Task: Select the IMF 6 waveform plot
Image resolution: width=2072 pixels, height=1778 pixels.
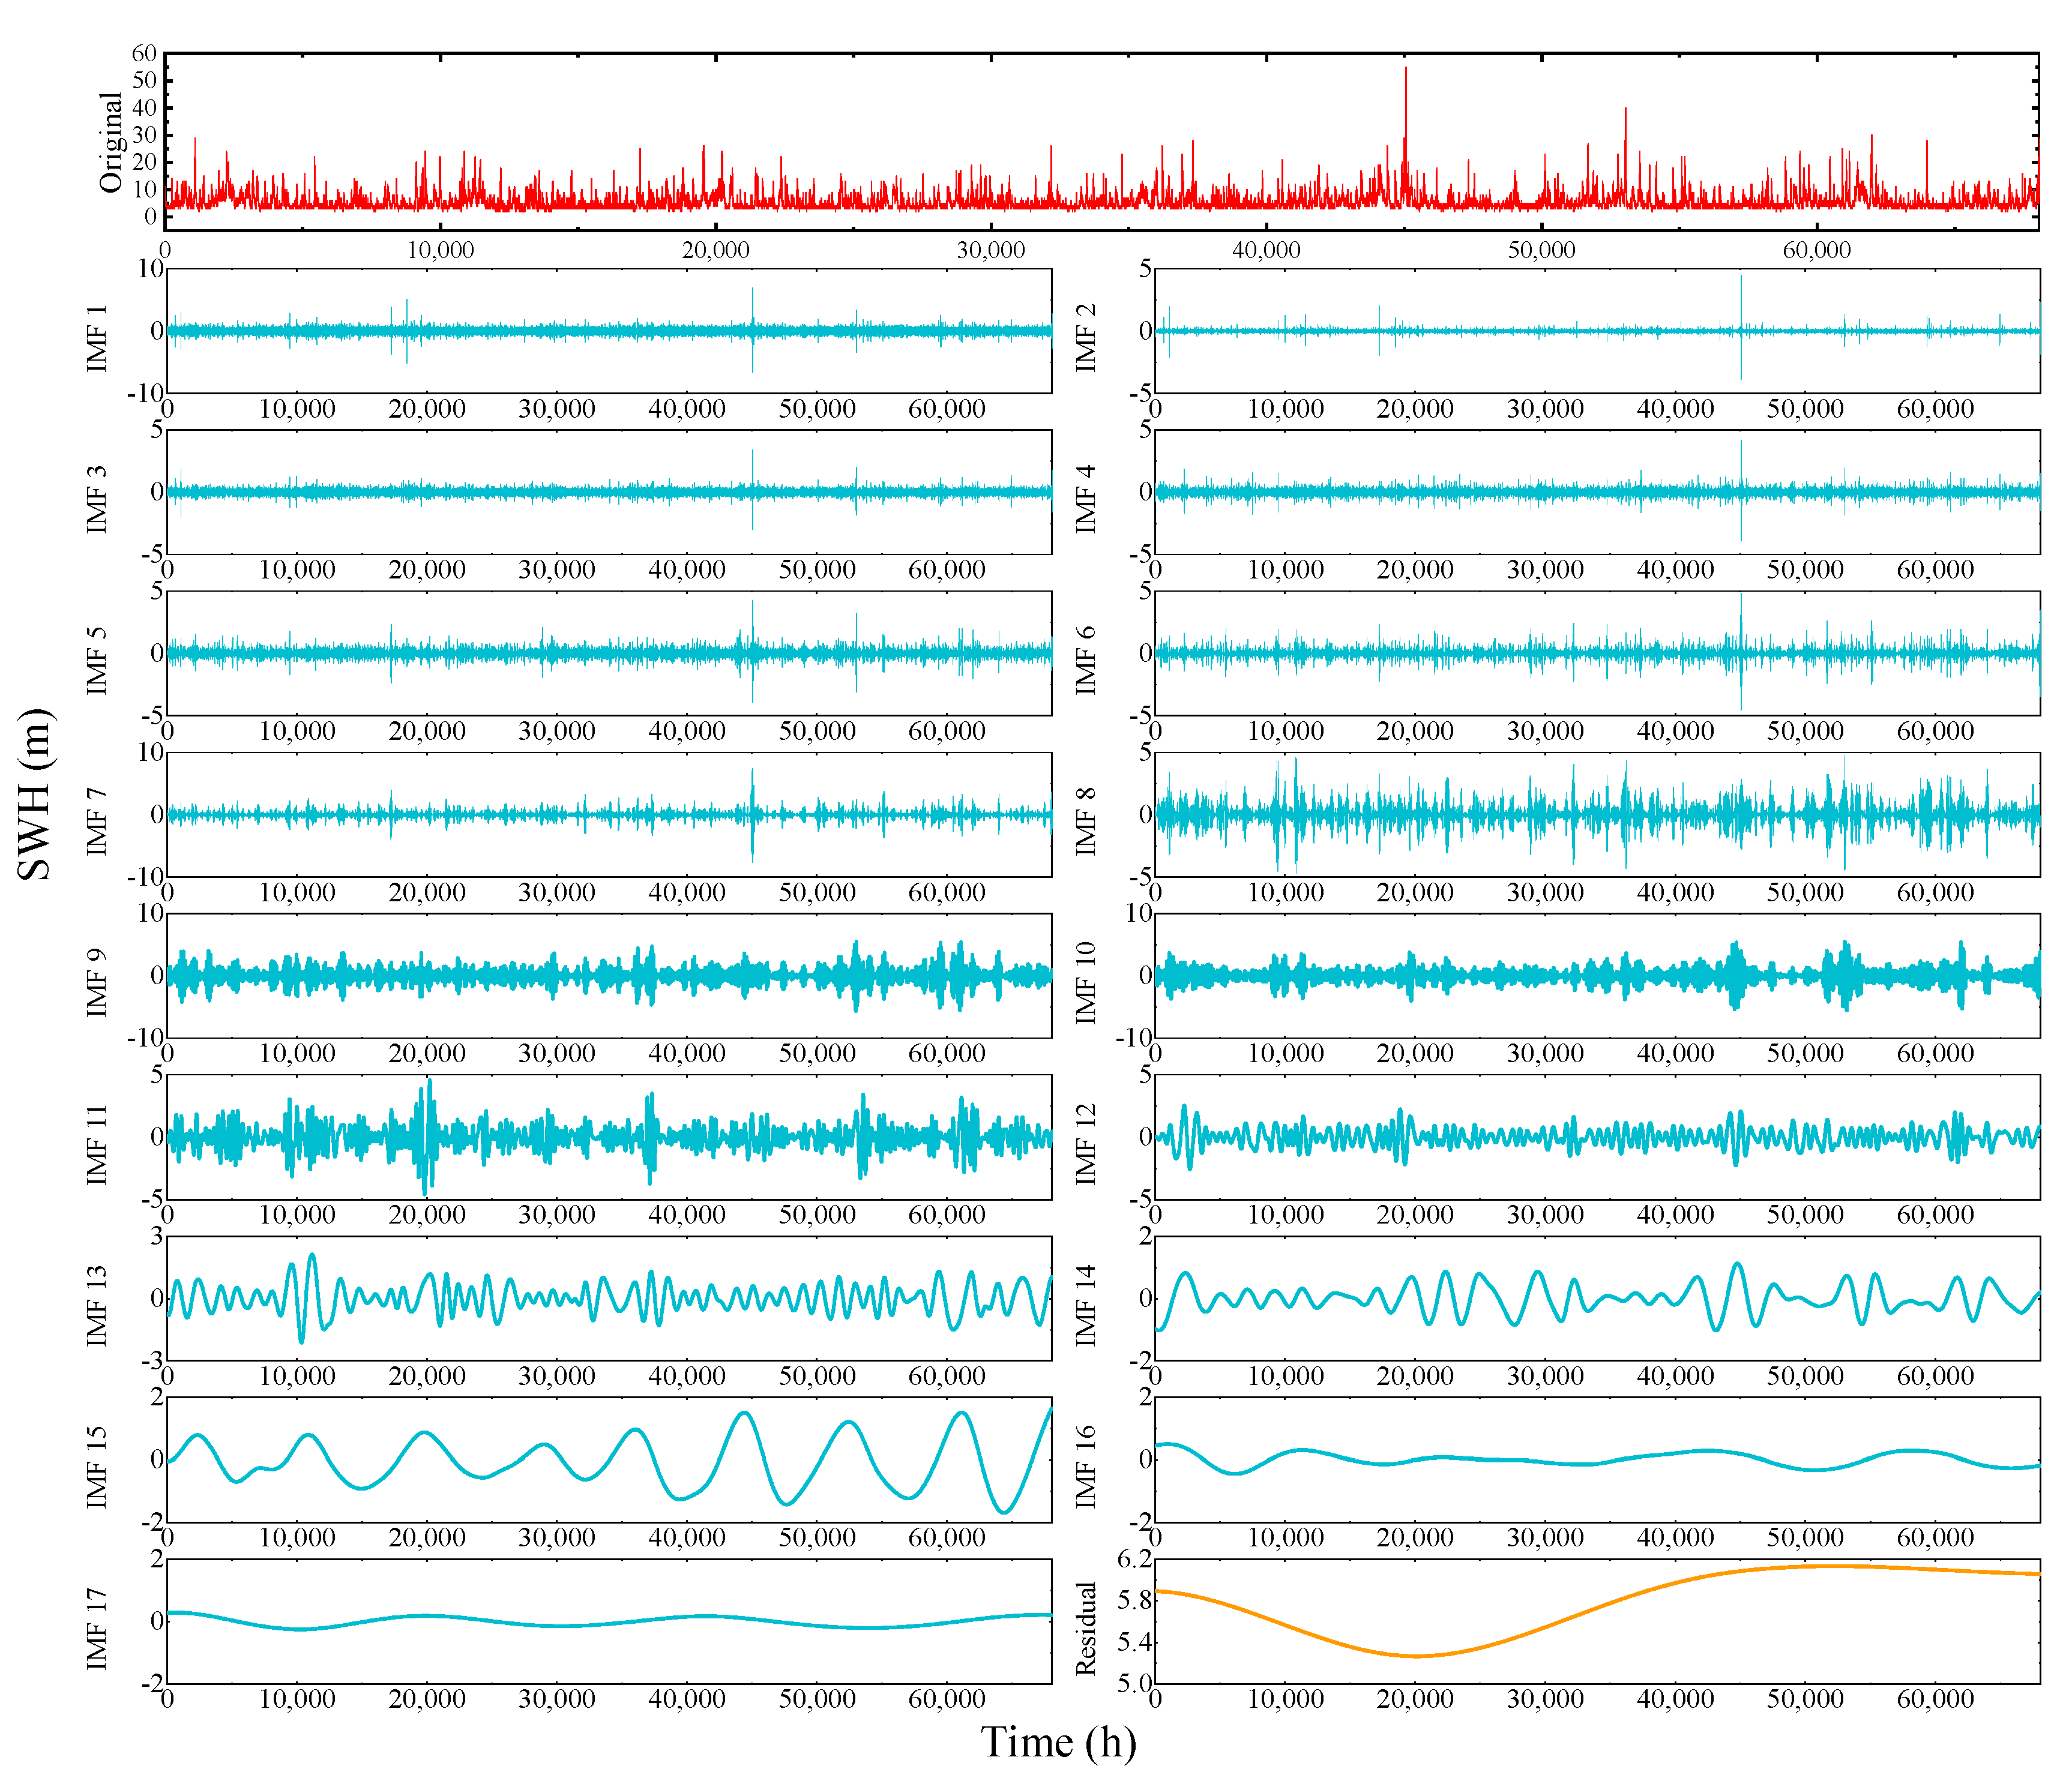Action: point(1597,653)
